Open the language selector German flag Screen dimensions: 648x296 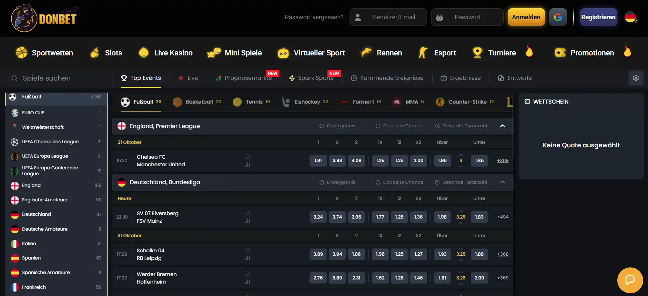coord(631,17)
